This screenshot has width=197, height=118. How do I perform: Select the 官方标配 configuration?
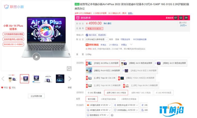click(x=91, y=99)
